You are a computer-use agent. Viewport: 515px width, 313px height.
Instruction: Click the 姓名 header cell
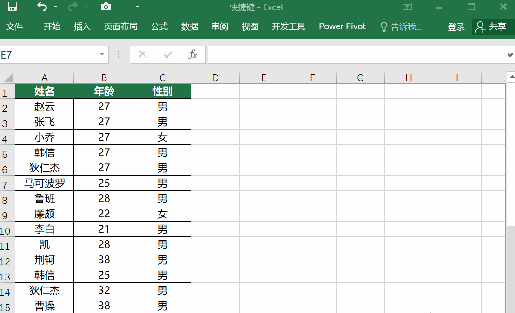[44, 91]
